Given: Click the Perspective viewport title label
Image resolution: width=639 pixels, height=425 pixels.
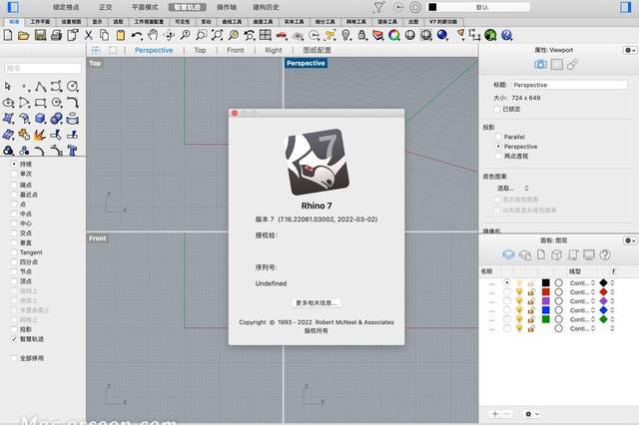Looking at the screenshot, I should 306,63.
